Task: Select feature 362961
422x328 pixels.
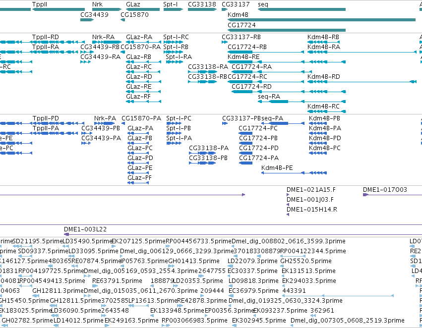Action: point(322,311)
